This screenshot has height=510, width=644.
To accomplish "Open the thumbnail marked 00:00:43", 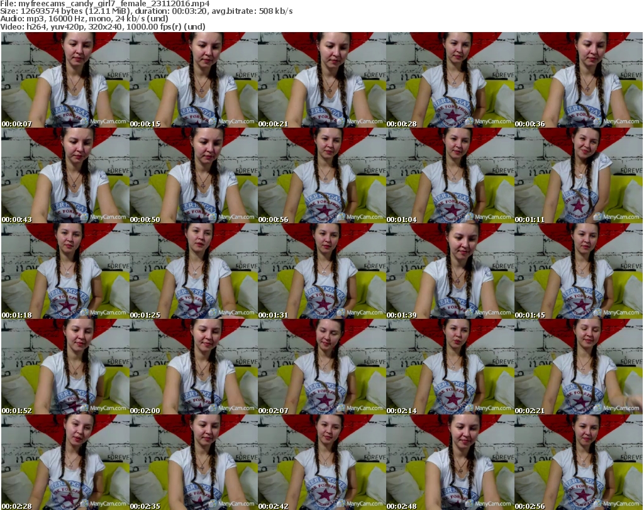I will (x=65, y=175).
